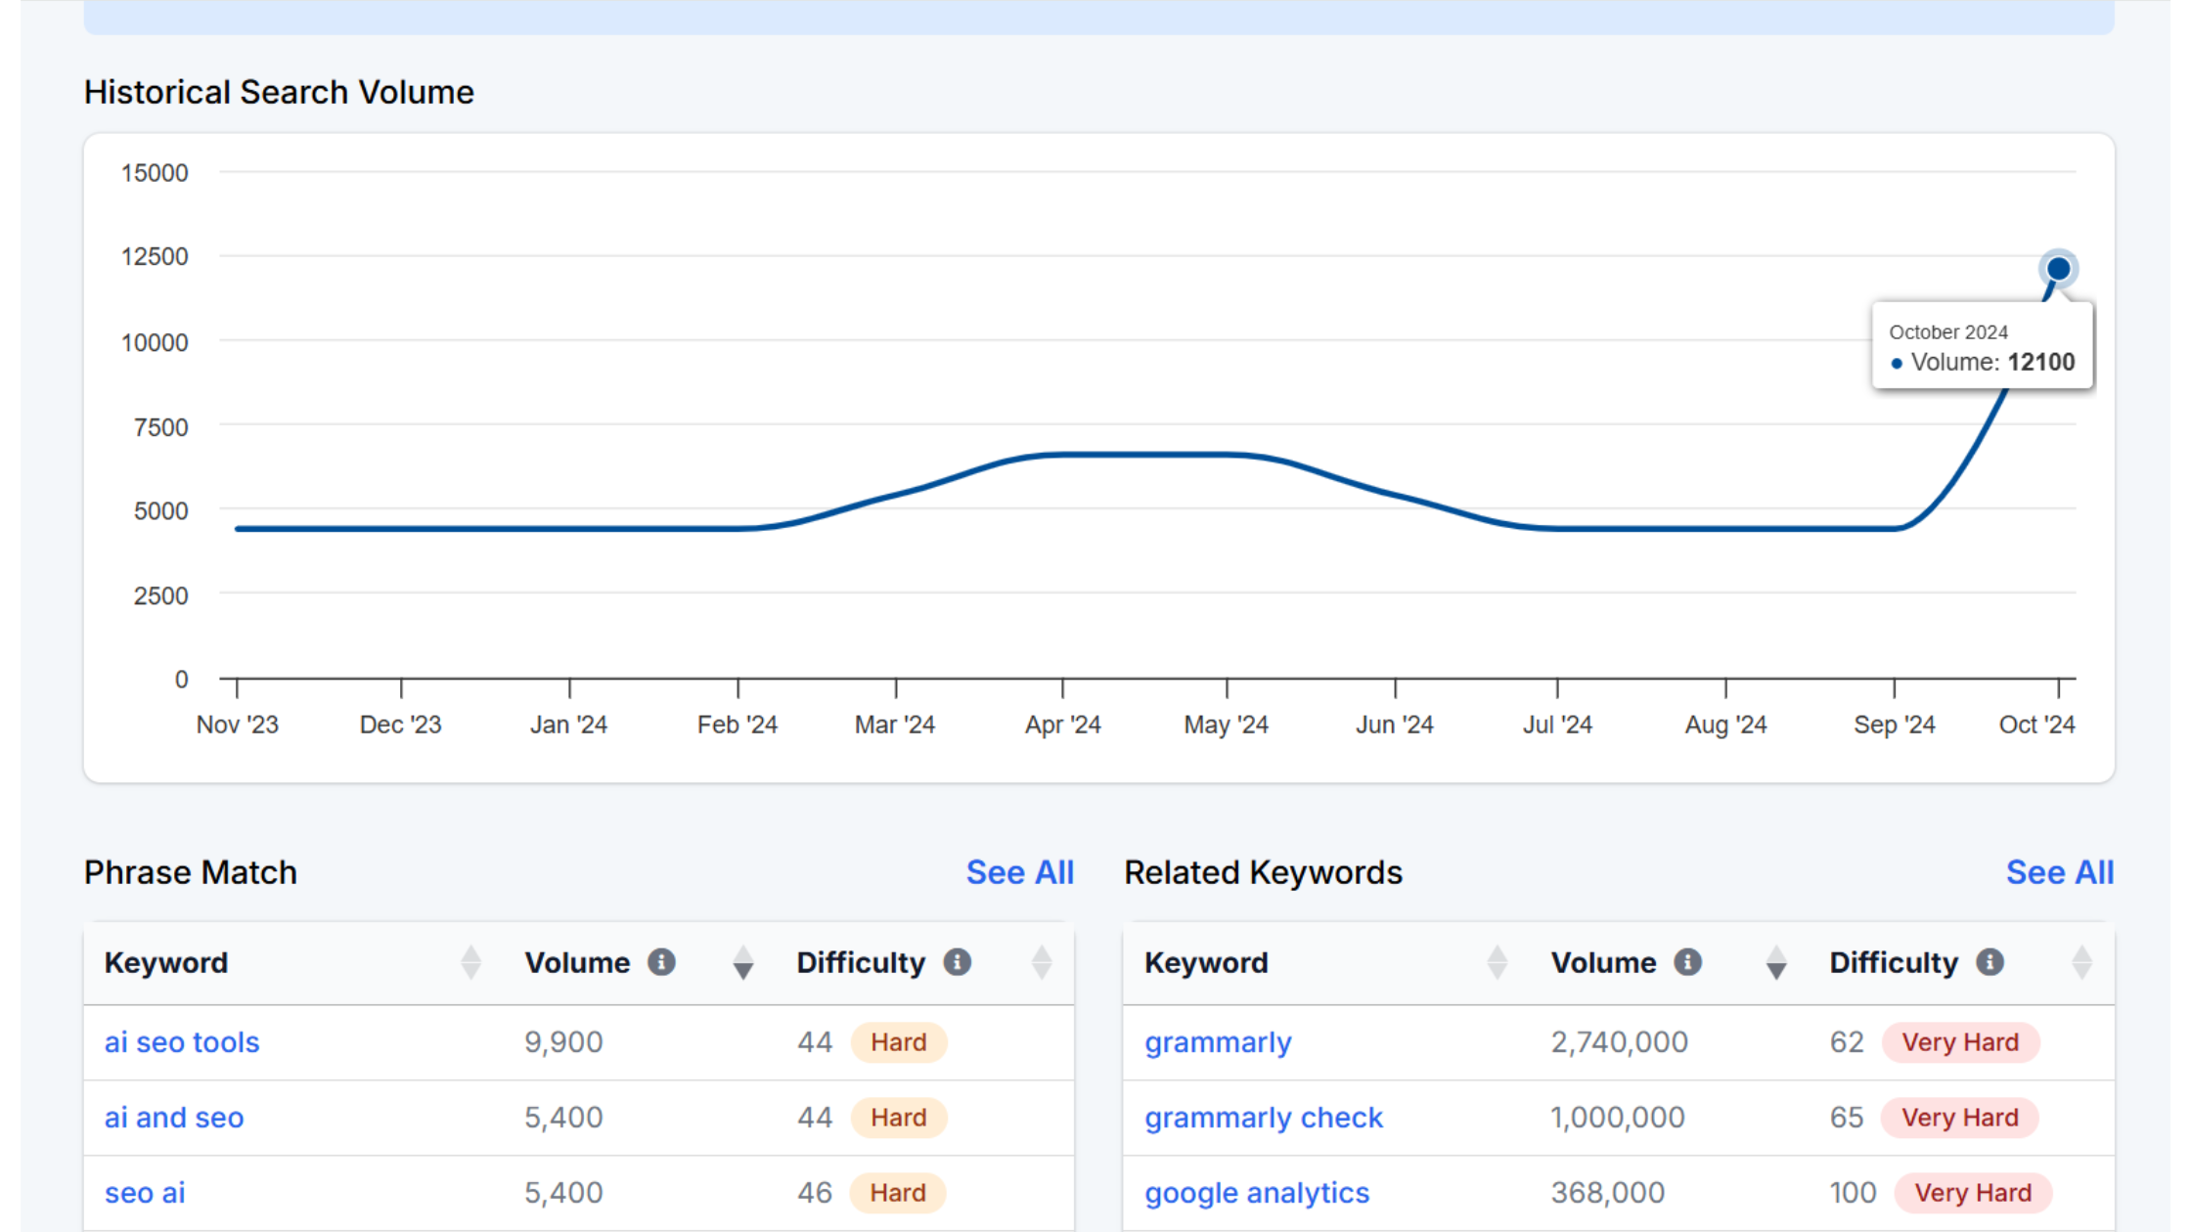Screen dimensions: 2191x1232
Task: Sort Phrase Match table by Volume arrows
Action: (743, 962)
